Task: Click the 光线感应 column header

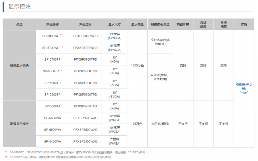Action: [203, 24]
